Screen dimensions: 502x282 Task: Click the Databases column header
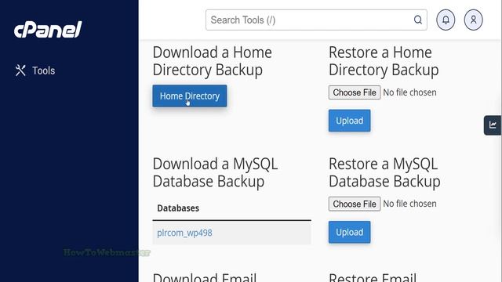pyautogui.click(x=178, y=208)
